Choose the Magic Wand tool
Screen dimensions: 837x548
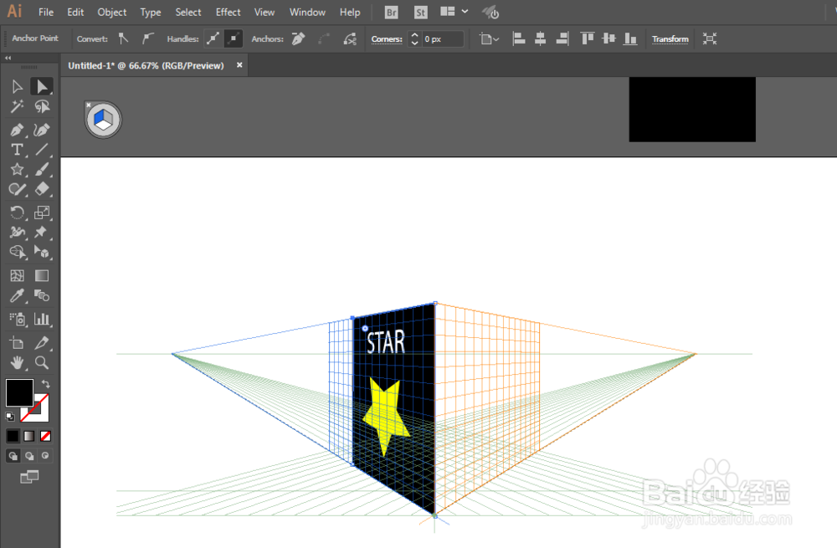point(17,107)
